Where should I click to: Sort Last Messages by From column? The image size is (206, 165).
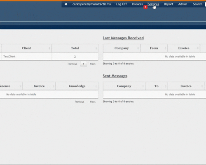pyautogui.click(x=154, y=48)
